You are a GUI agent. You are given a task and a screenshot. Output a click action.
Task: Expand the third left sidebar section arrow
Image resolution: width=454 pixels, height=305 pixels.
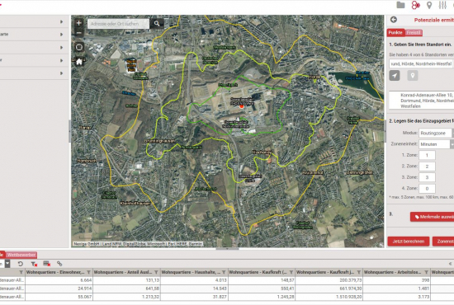coord(61,48)
